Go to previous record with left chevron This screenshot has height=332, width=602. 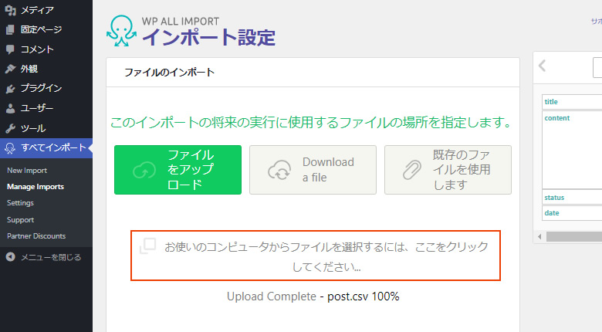(543, 66)
